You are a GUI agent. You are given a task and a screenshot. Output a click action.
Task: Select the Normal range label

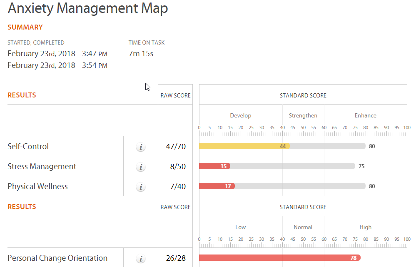[x=303, y=227]
